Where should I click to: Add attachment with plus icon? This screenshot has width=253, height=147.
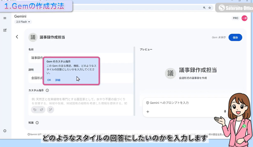coord(148,112)
